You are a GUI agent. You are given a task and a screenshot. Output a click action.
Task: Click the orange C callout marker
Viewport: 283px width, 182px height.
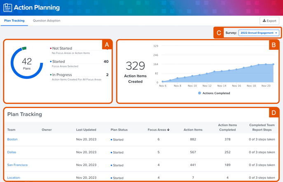(219, 33)
